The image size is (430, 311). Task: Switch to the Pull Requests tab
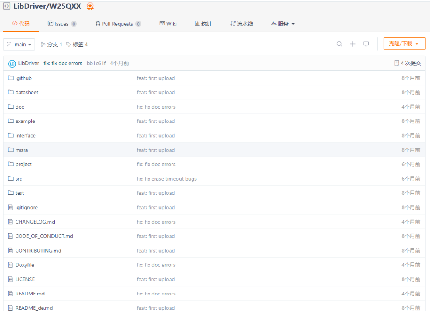coord(118,24)
